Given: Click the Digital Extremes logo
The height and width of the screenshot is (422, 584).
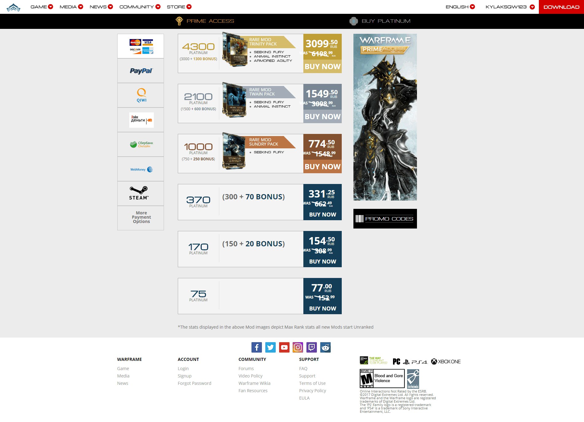Looking at the screenshot, I should (x=413, y=379).
